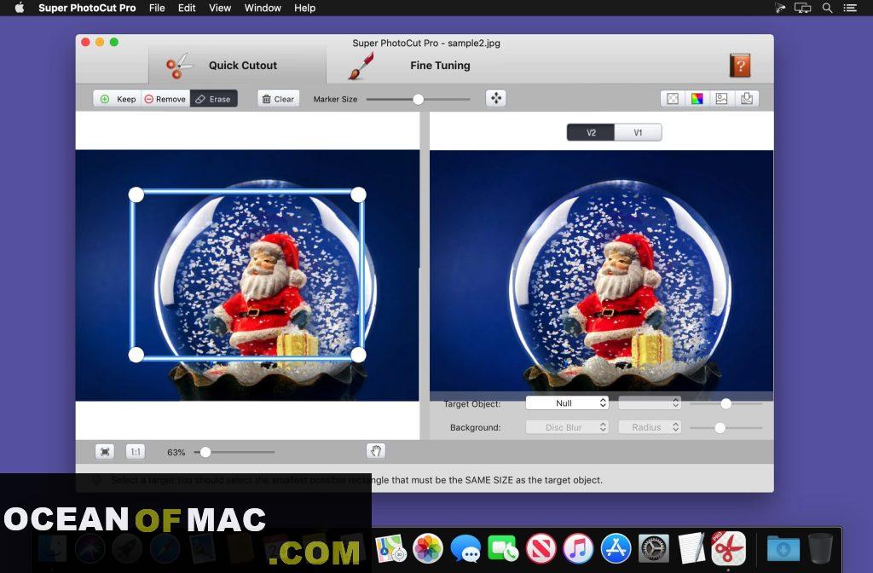873x573 pixels.
Task: Open the View menu
Action: pyautogui.click(x=220, y=8)
